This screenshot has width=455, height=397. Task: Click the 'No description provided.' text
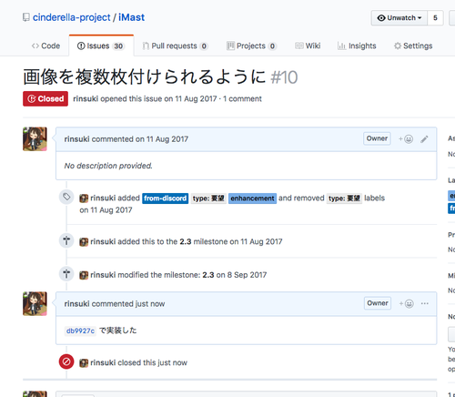108,166
